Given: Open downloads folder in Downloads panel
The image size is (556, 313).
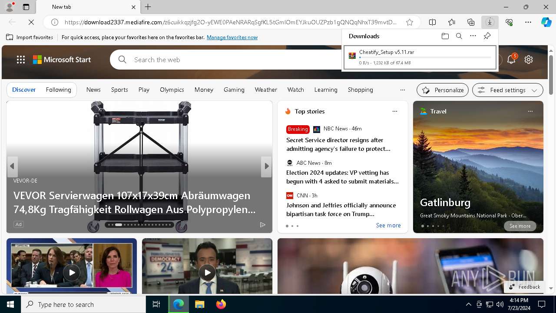Looking at the screenshot, I should tap(445, 36).
